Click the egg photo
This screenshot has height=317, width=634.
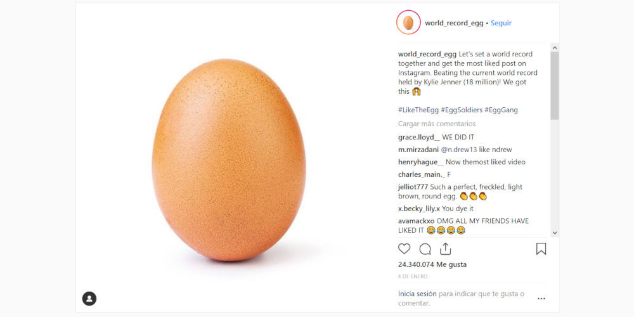pyautogui.click(x=229, y=160)
